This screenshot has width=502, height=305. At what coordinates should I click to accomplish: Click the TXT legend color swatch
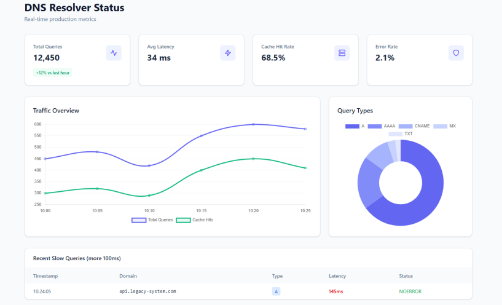point(395,133)
